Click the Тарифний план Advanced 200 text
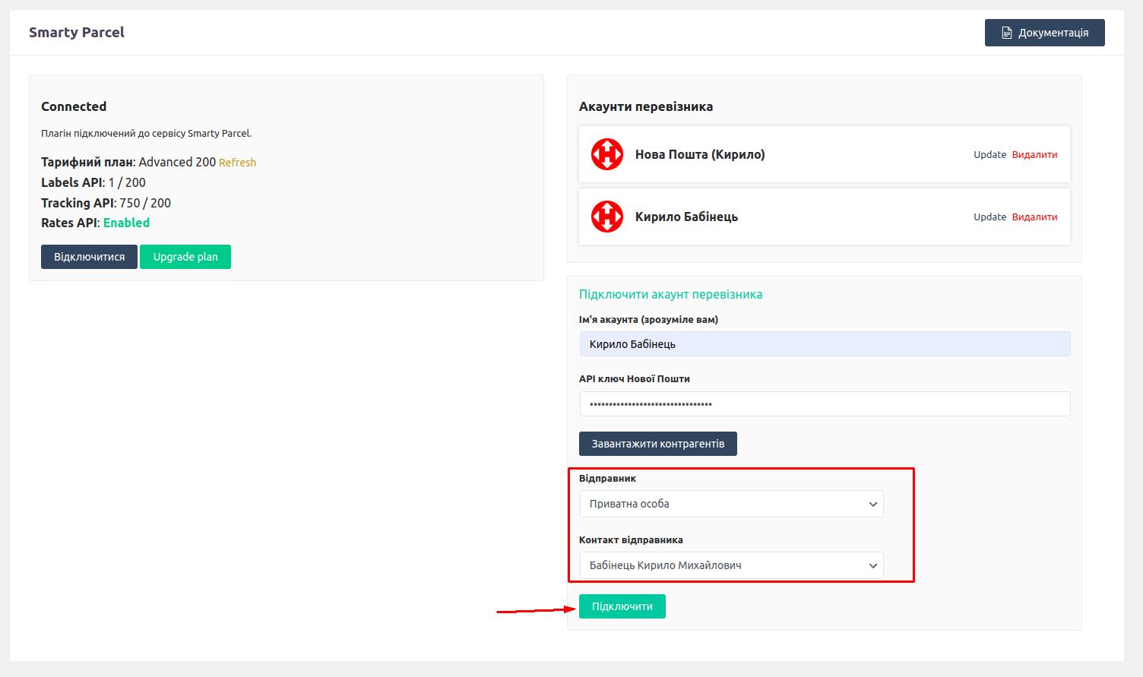 [128, 162]
